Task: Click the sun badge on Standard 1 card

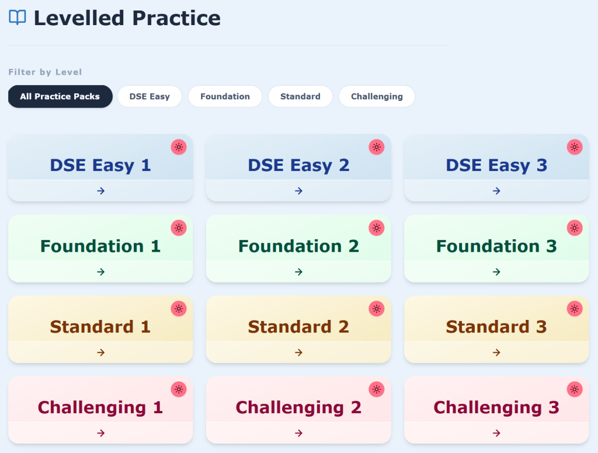Action: [x=179, y=309]
